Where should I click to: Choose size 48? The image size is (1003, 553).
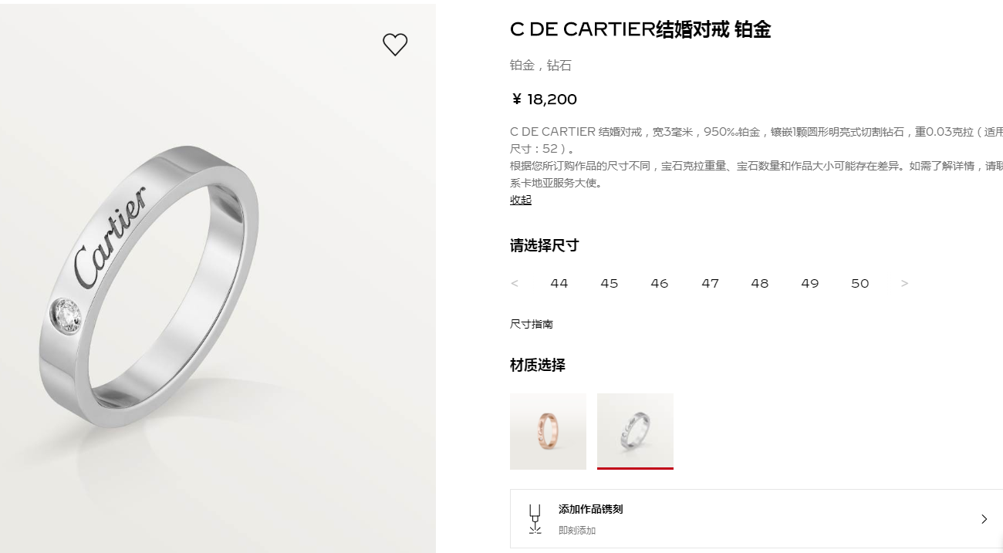click(x=760, y=283)
